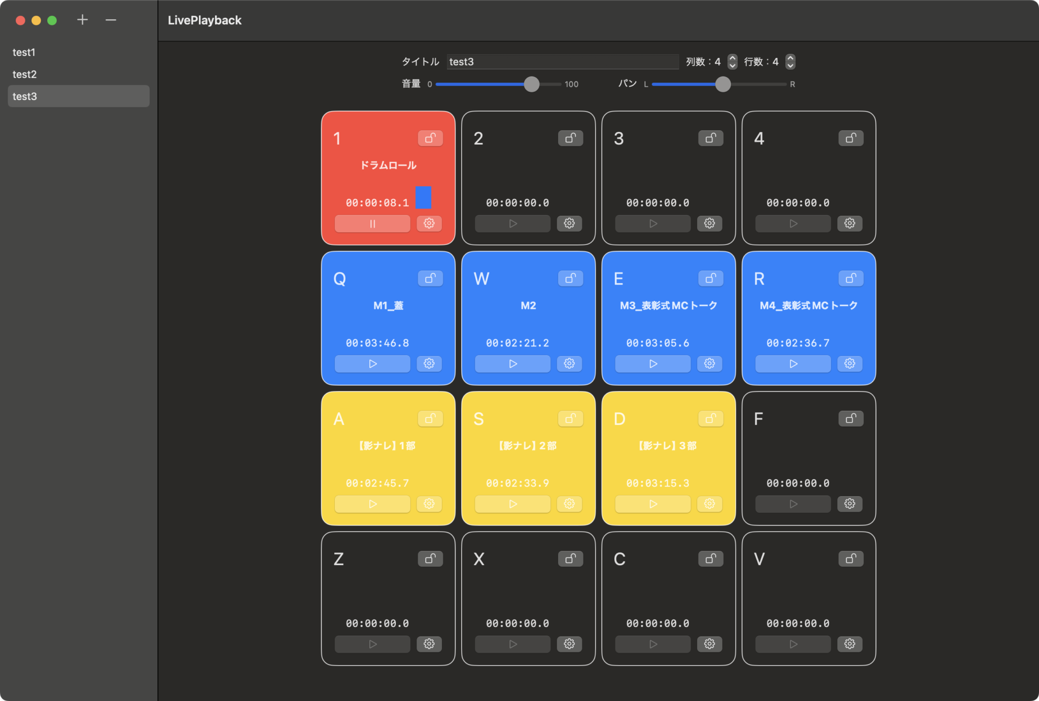Pause the playing ドラムロール pad
This screenshot has height=701, width=1039.
pos(372,224)
